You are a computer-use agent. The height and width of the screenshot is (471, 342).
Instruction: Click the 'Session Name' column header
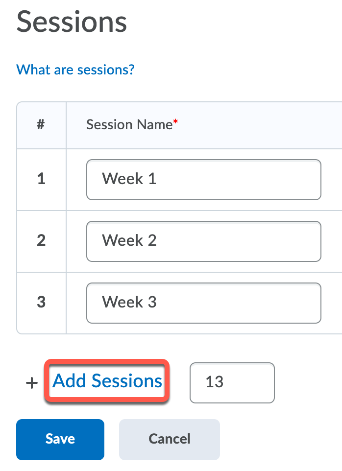129,125
